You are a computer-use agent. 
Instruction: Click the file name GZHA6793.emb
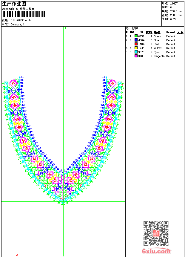pos(20,20)
